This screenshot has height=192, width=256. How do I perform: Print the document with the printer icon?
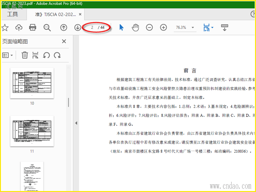pos(33,28)
